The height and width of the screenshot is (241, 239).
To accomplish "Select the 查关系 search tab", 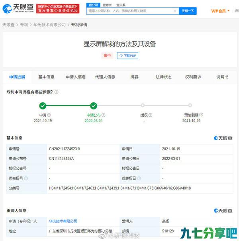I will (121, 5).
